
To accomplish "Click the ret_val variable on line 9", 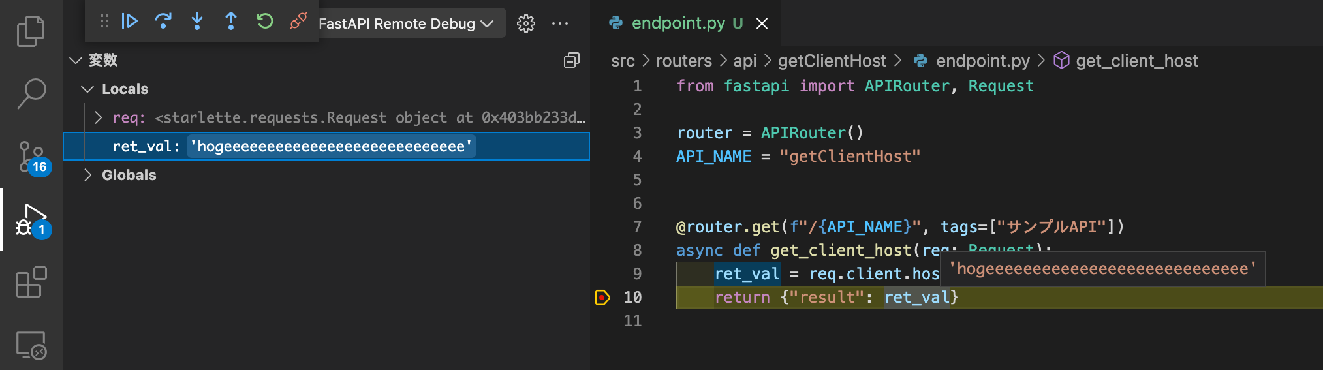I will click(x=747, y=274).
